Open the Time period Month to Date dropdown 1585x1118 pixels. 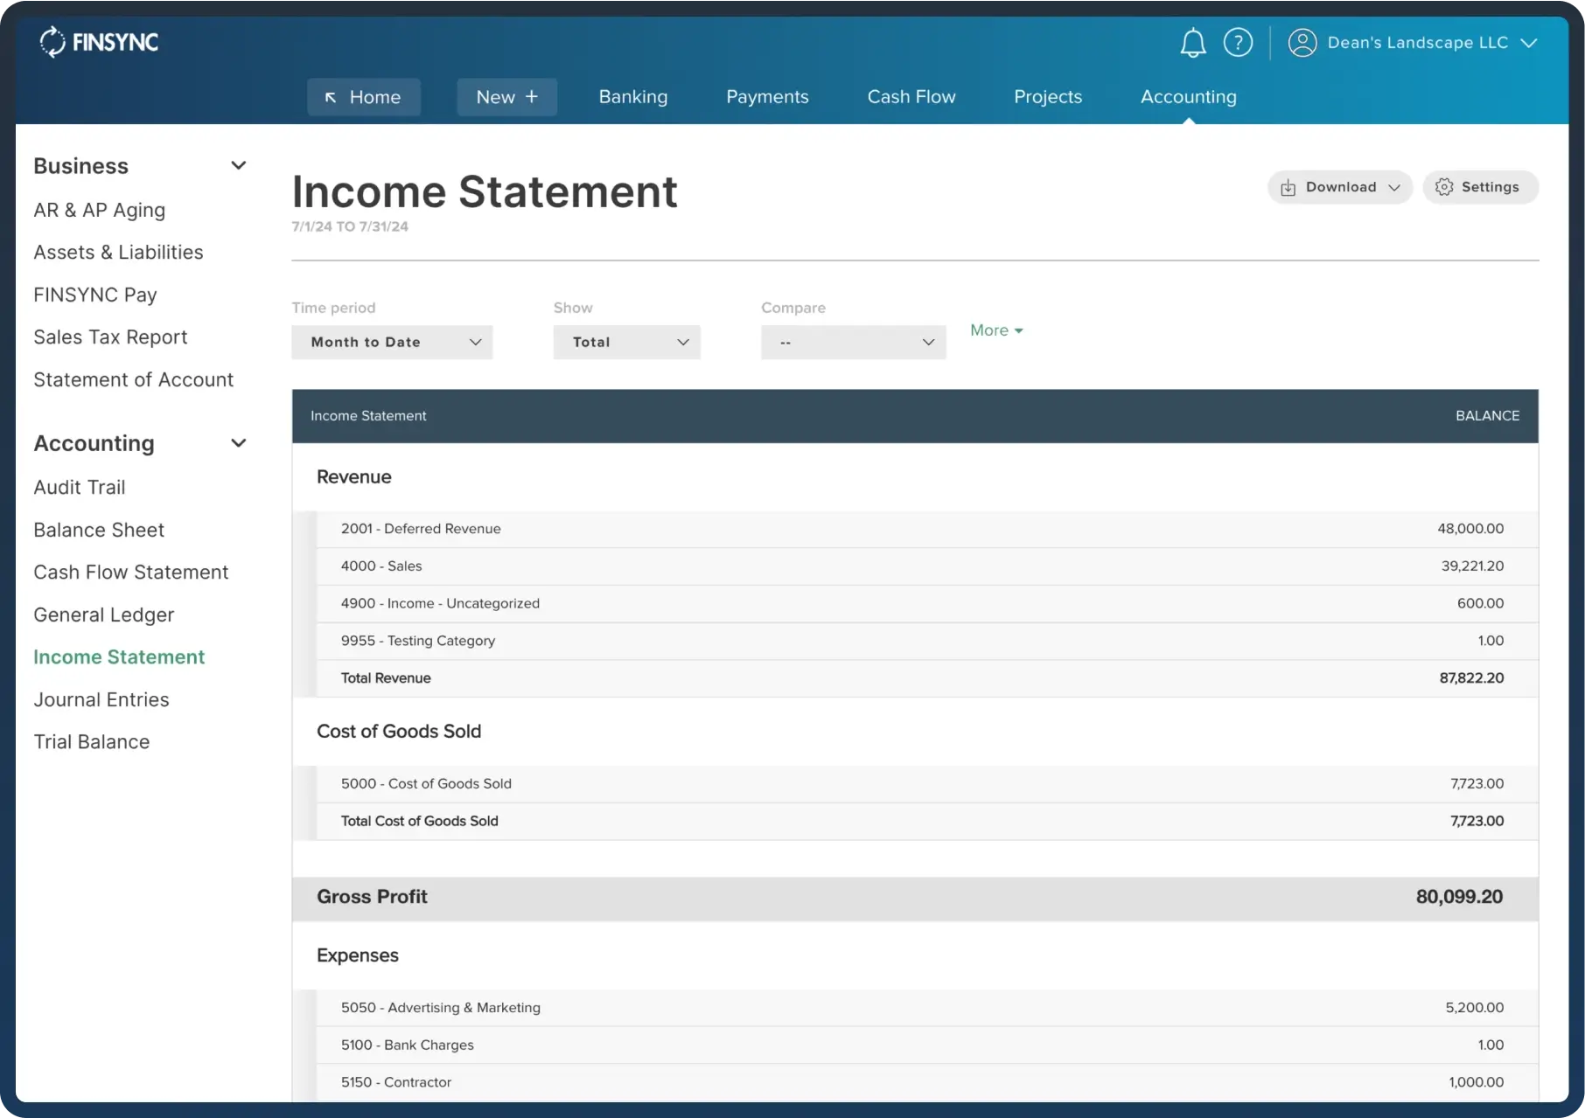point(392,343)
